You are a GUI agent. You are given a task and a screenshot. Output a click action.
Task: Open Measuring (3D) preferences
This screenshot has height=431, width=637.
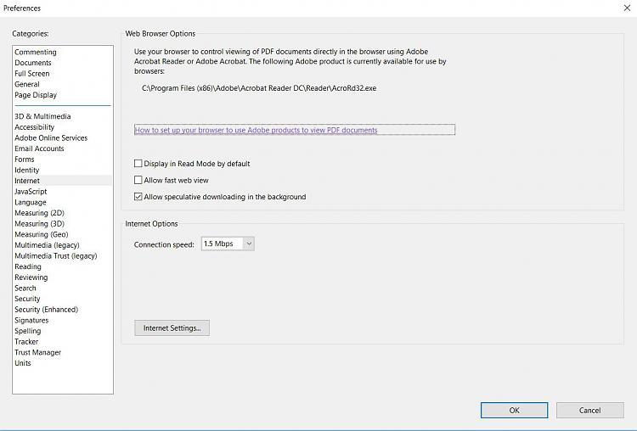pos(39,224)
